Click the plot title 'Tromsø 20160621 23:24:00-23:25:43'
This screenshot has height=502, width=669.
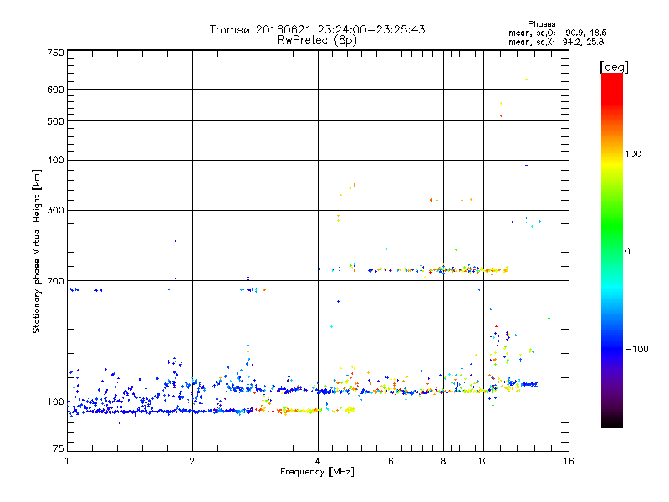[317, 29]
